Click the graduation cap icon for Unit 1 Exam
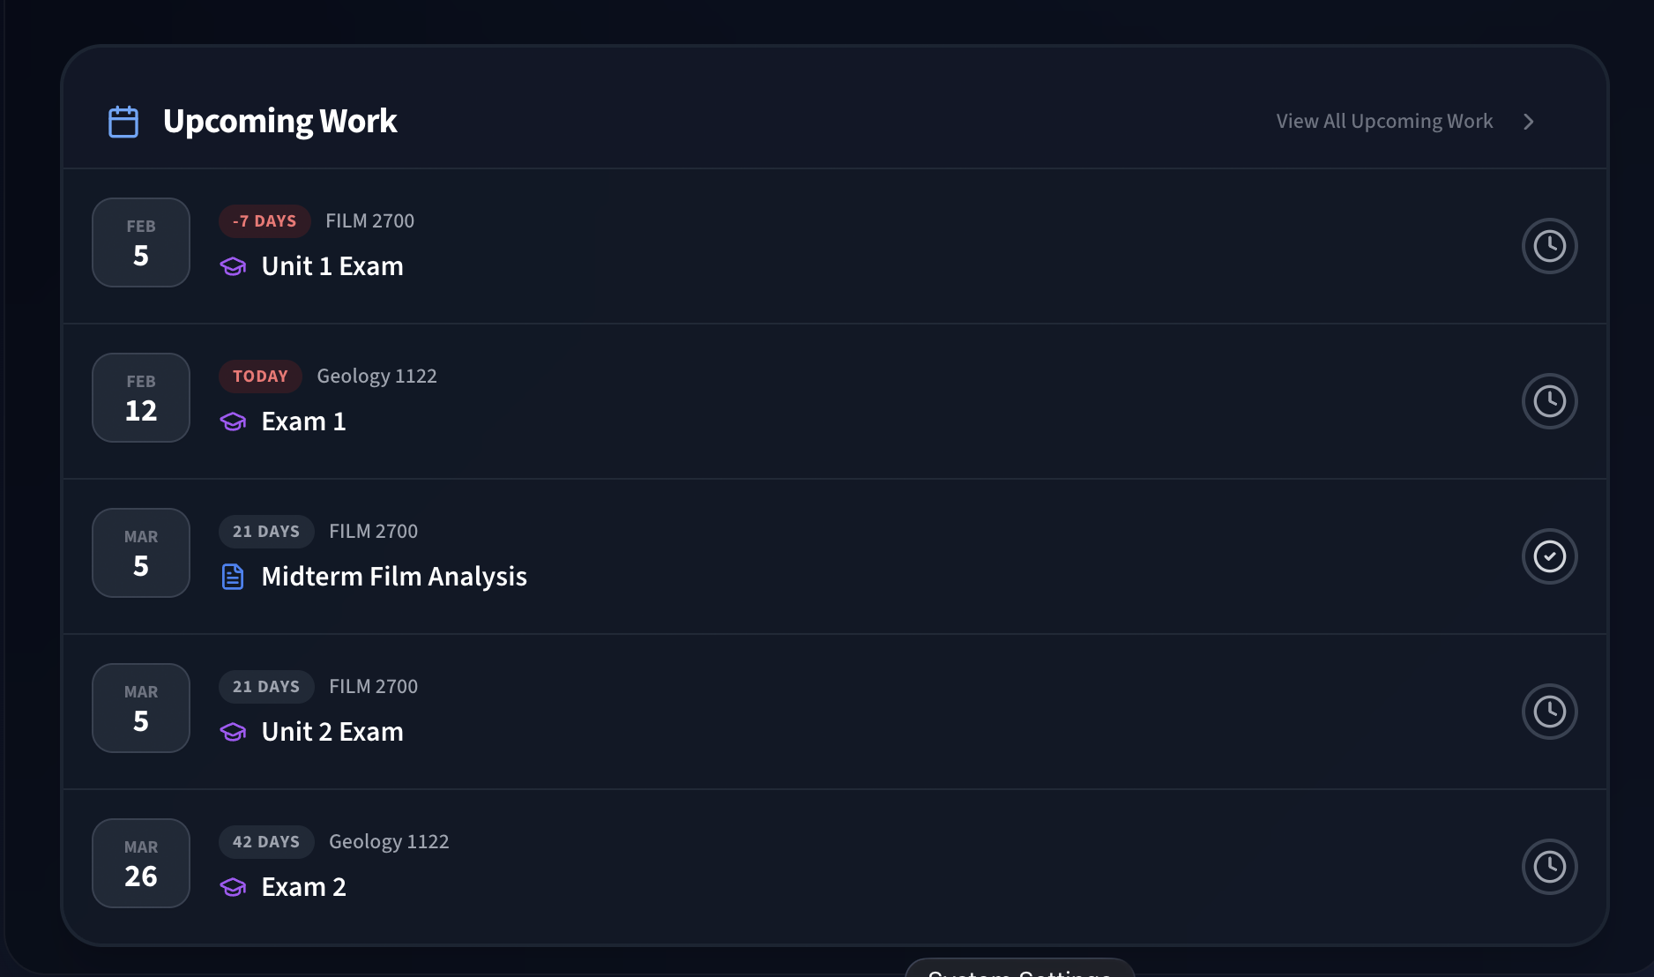The height and width of the screenshot is (977, 1654). click(x=233, y=266)
